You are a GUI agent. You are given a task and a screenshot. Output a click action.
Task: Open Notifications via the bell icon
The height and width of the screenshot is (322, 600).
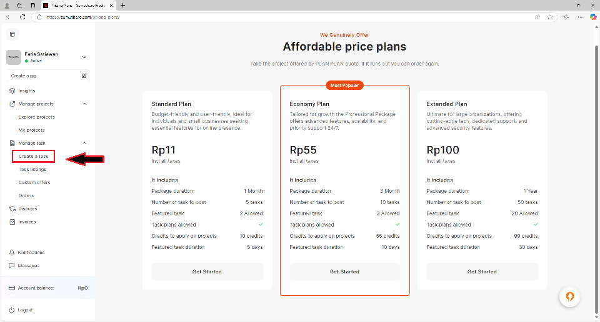12,253
